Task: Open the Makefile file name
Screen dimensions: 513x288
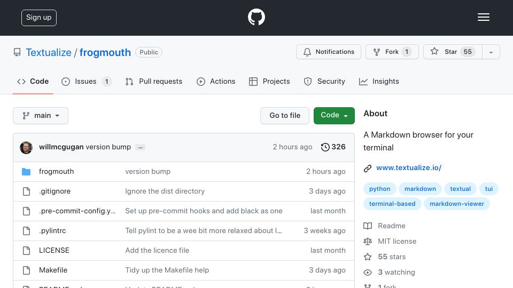Action: (53, 270)
